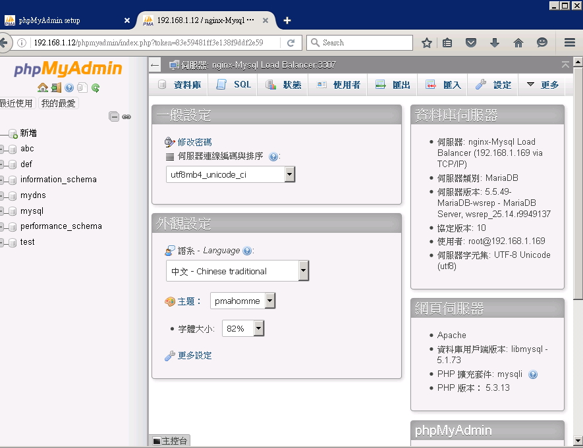Switch to the phpMyAdmin setup browser tab
The width and height of the screenshot is (583, 448).
(67, 20)
